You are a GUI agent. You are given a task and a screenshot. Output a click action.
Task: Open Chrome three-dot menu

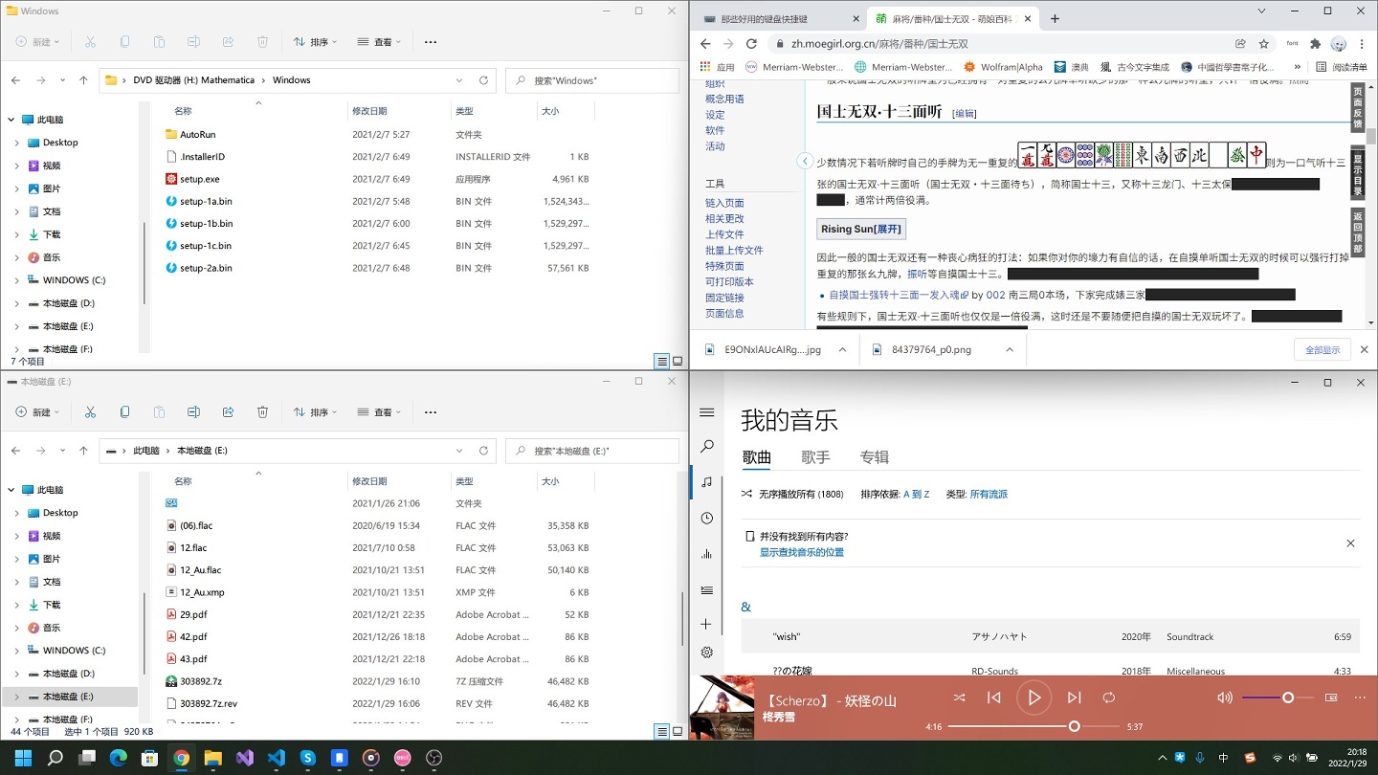point(1362,44)
